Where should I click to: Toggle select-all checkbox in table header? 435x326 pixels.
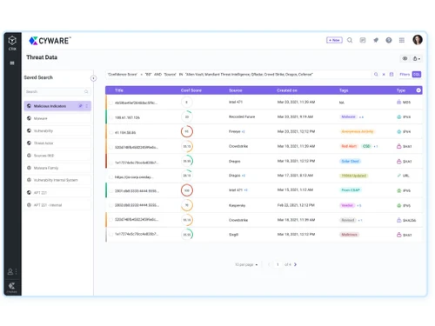point(110,90)
